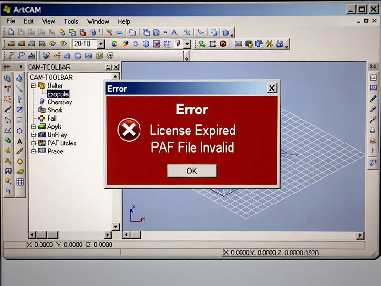Open the Tools menu
This screenshot has height=286, width=381.
[x=71, y=21]
